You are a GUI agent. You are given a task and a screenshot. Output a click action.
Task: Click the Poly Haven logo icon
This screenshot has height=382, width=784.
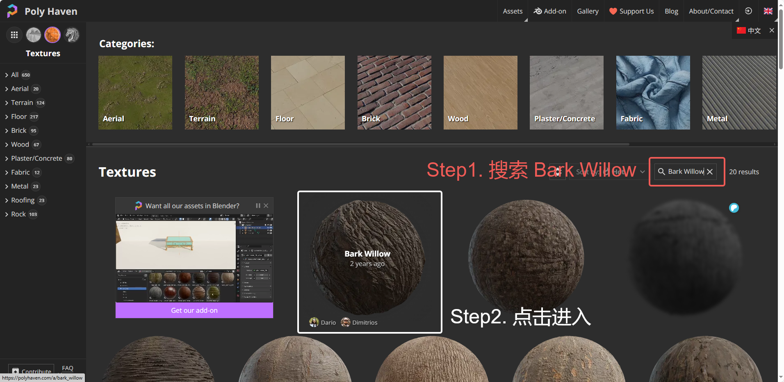coord(12,11)
